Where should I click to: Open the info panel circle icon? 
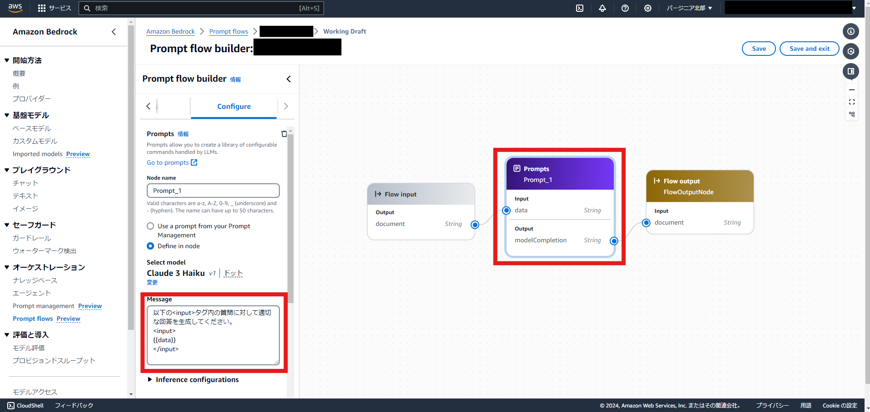(x=851, y=31)
